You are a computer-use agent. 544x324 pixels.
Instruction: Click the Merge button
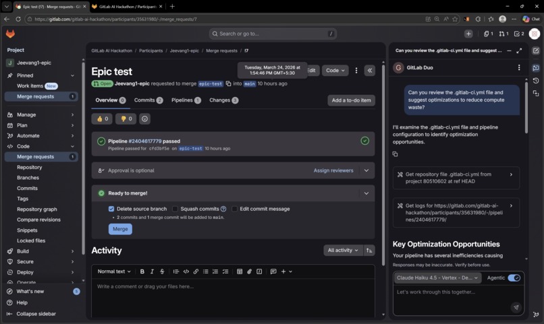120,229
